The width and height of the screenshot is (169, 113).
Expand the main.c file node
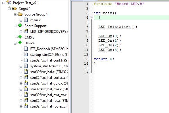[21, 20]
